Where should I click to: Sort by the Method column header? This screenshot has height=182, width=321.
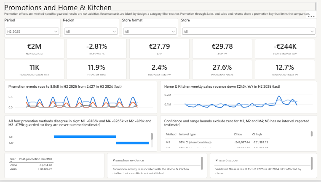point(171,134)
